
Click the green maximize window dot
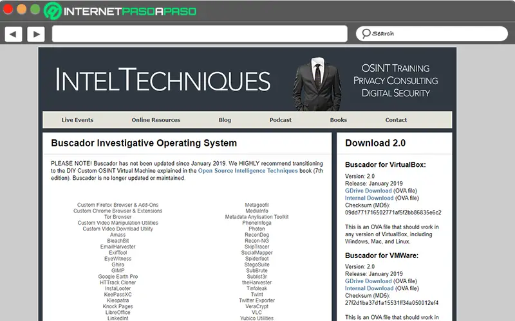(35, 9)
